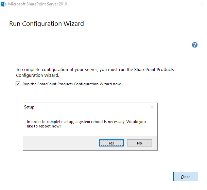
Task: Click the gray footer area of Setup dialog
Action: [x=58, y=143]
